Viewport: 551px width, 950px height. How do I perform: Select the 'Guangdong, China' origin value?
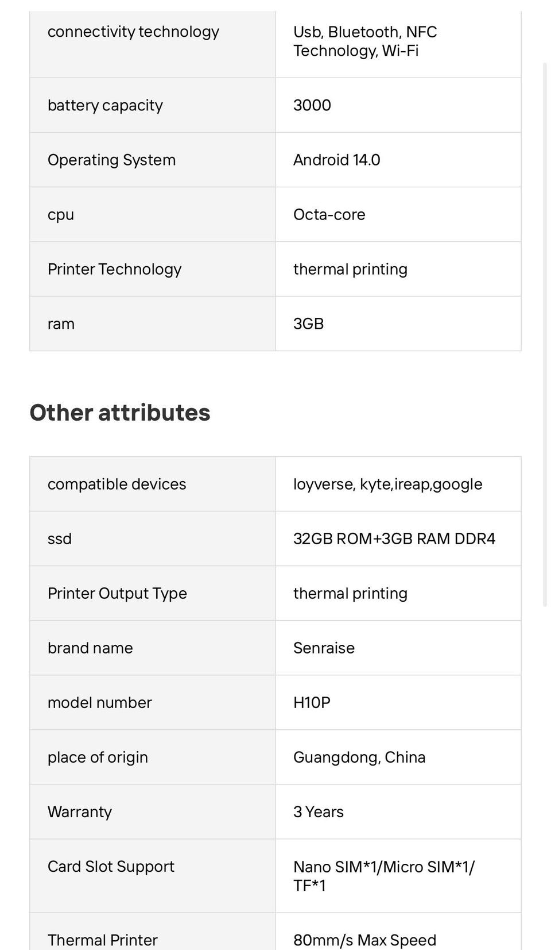[359, 757]
